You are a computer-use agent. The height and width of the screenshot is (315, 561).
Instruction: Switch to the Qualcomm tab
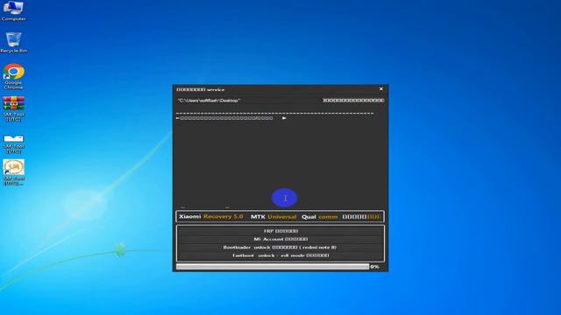pyautogui.click(x=319, y=217)
